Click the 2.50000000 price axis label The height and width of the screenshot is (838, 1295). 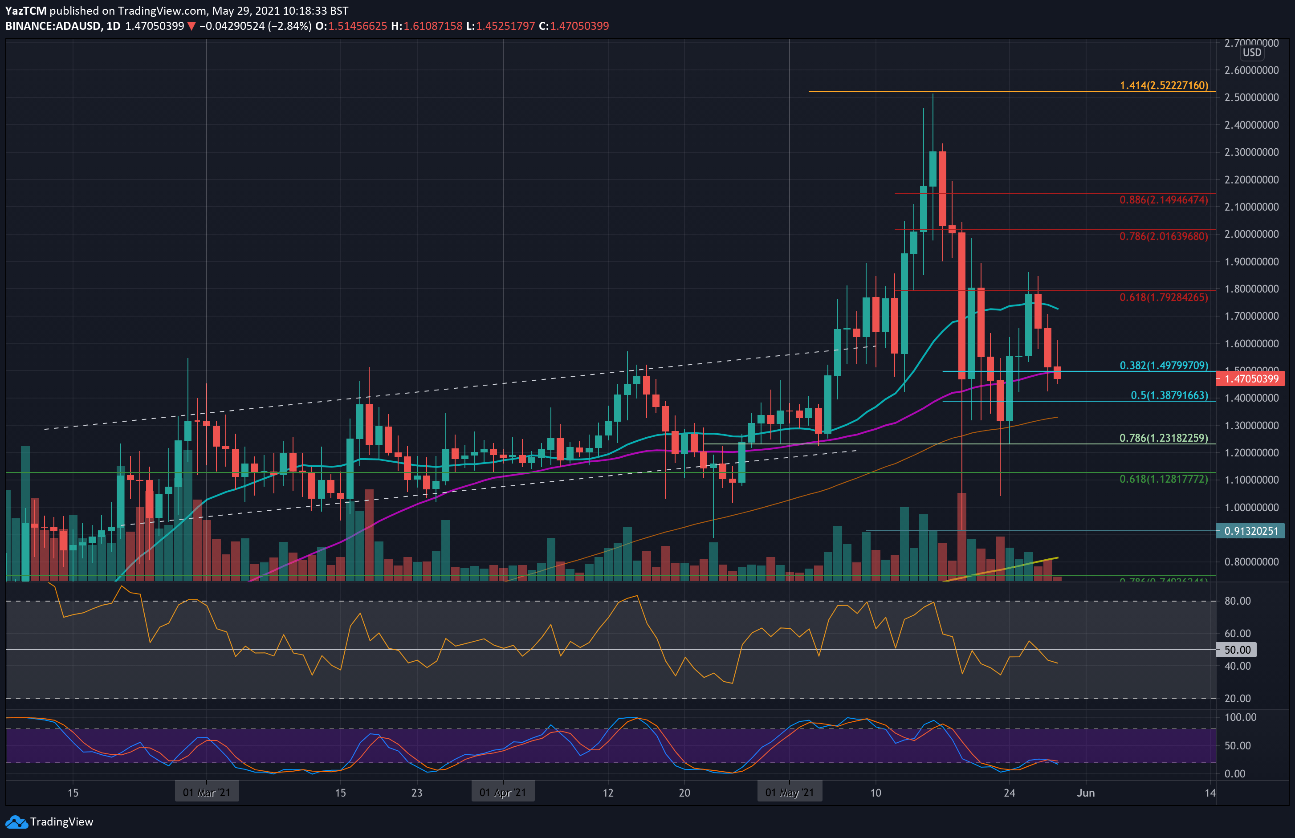(x=1251, y=98)
